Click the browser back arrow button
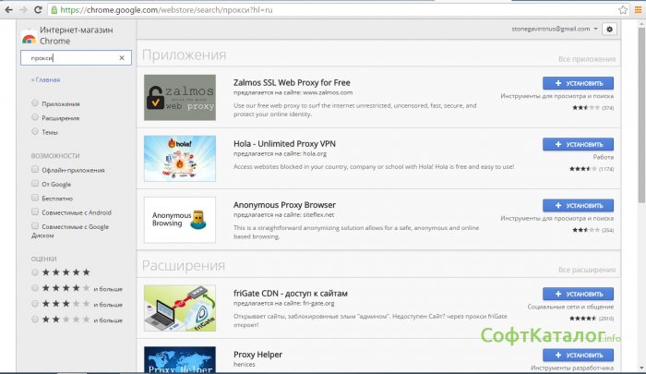646x374 pixels. click(x=10, y=10)
